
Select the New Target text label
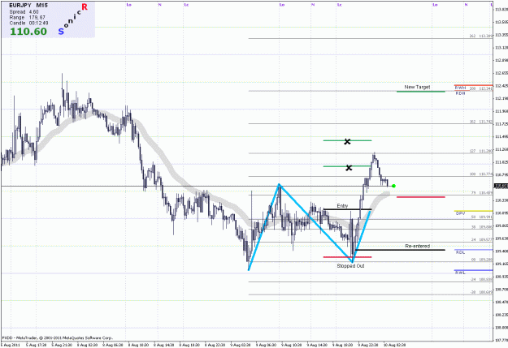pos(417,87)
